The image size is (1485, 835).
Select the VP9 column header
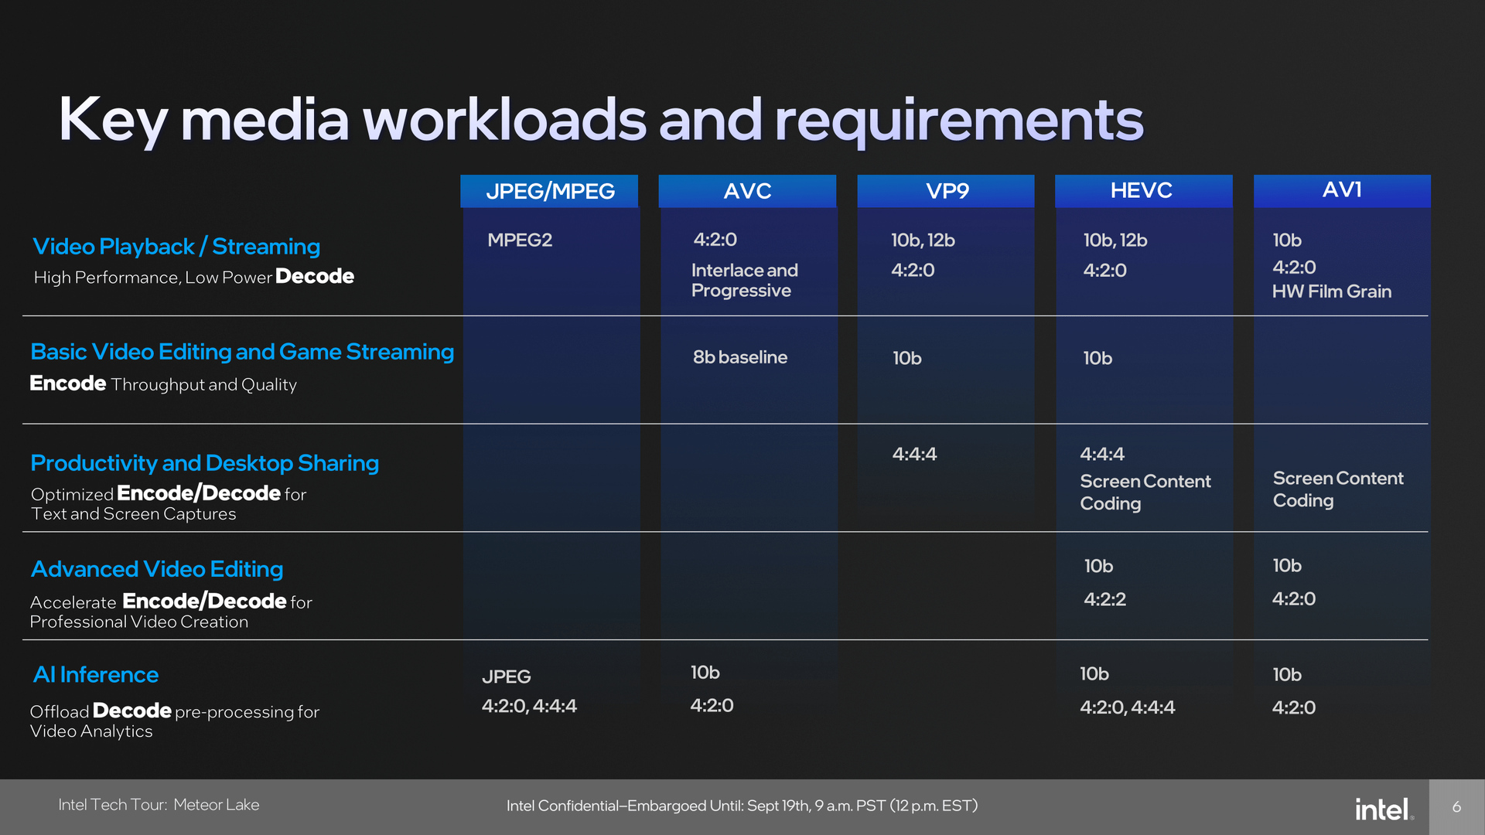tap(944, 190)
